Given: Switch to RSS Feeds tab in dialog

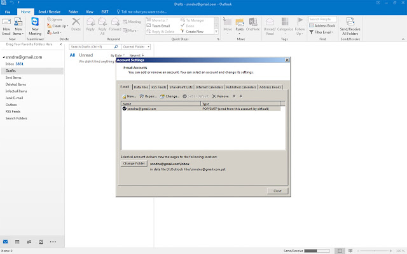Looking at the screenshot, I should 158,87.
